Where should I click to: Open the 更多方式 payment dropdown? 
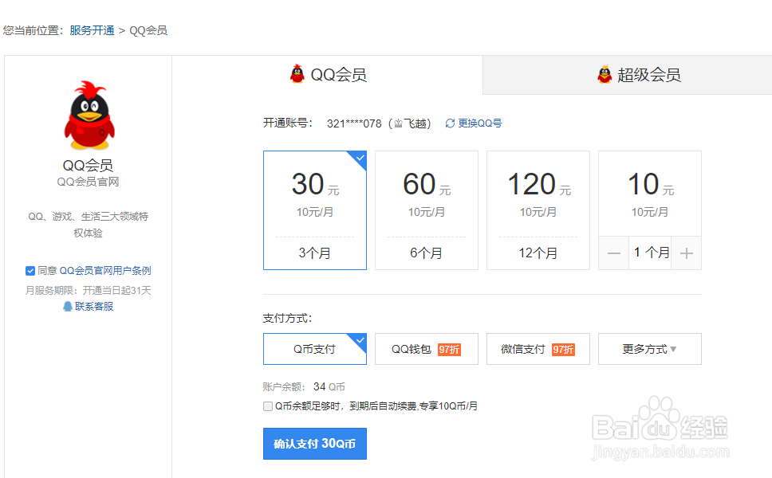[650, 349]
